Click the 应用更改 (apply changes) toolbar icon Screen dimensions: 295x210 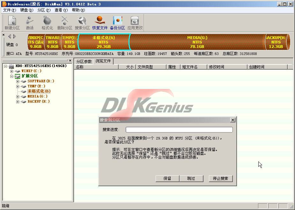[x=135, y=23]
